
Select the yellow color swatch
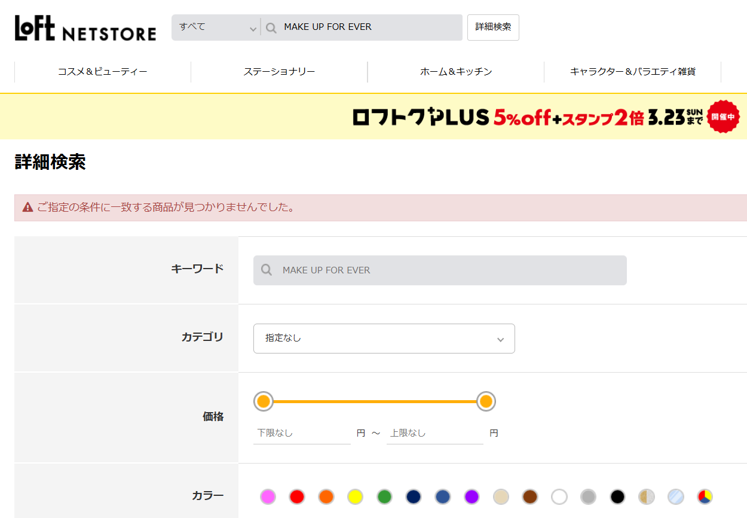(x=356, y=496)
